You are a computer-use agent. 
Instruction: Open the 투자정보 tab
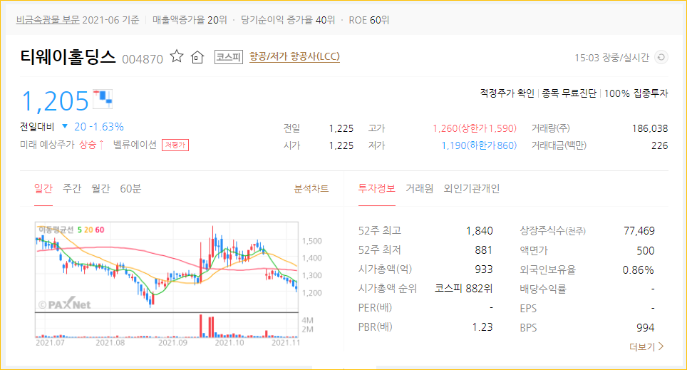pyautogui.click(x=377, y=188)
